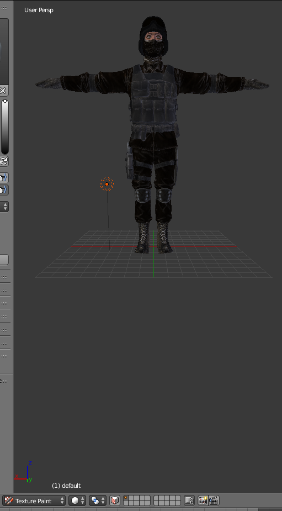Select the orange lamp object in viewport
282x511 pixels.
(x=107, y=184)
